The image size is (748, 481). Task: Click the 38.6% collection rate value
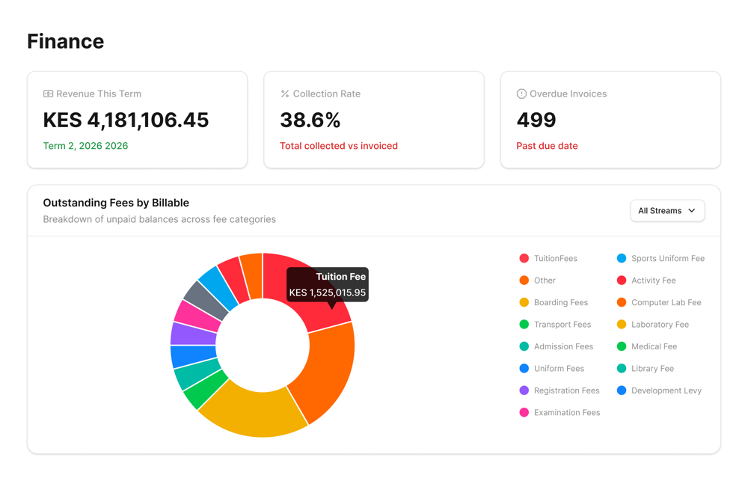coord(310,120)
